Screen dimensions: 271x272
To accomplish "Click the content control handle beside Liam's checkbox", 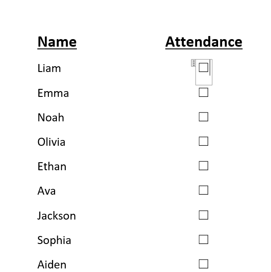I will [193, 63].
